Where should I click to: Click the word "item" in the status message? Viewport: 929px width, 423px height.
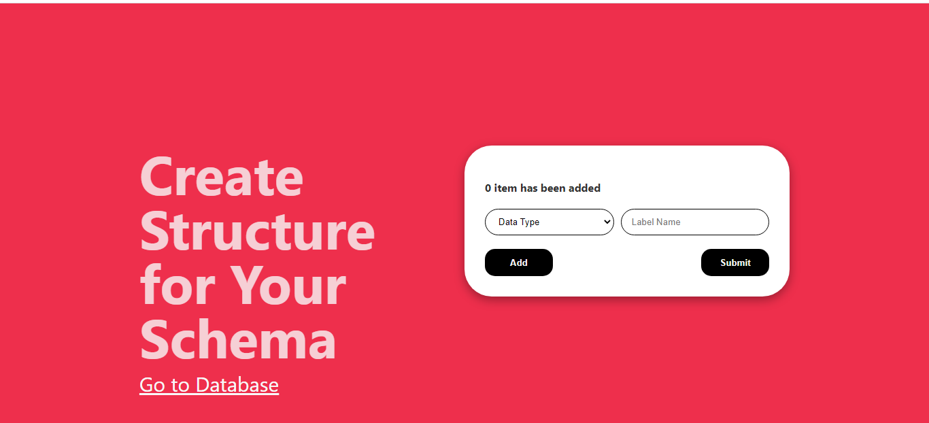[x=505, y=188]
